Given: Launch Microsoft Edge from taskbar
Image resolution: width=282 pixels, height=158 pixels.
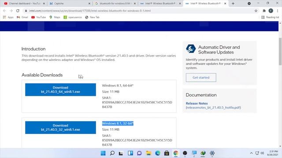Looking at the screenshot, I should tap(158, 153).
